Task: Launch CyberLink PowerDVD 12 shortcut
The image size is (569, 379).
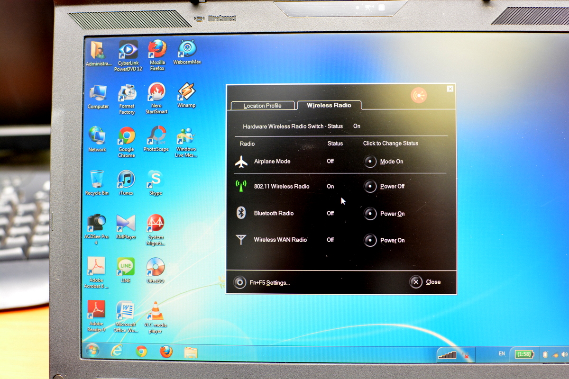Action: coord(128,56)
